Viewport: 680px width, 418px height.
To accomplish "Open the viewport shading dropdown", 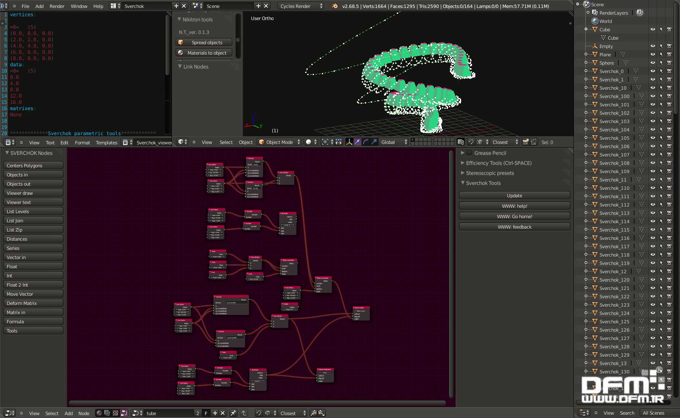I will click(311, 142).
